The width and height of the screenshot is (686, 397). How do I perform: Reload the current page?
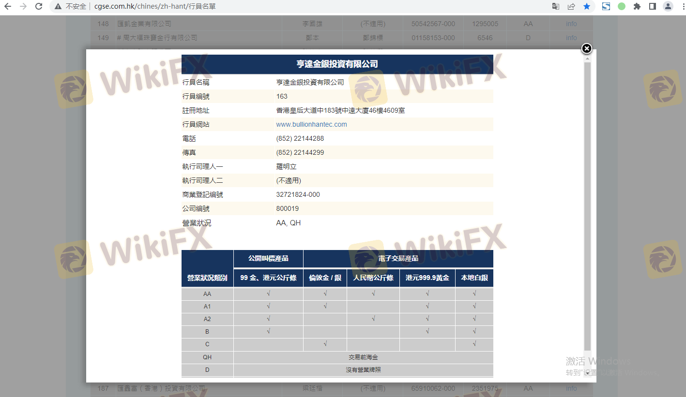tap(39, 7)
